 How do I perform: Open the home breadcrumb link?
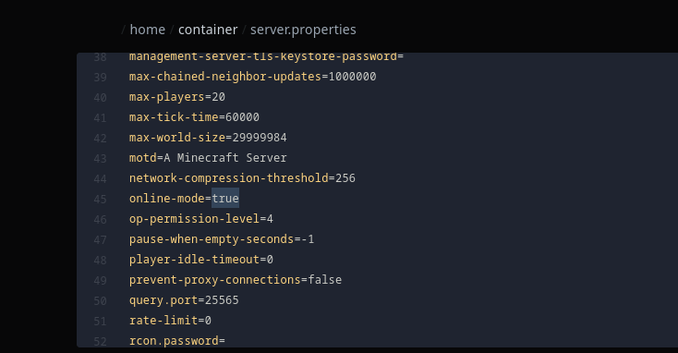click(148, 30)
